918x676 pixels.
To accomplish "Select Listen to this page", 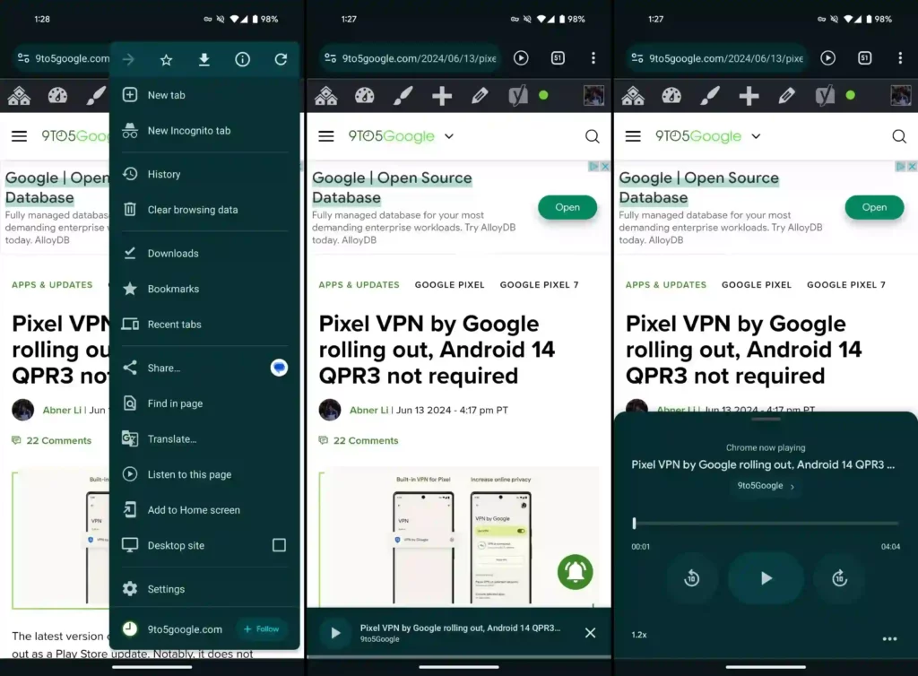I will 204,474.
